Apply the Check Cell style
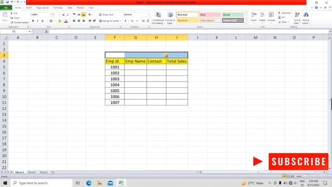 pos(233,21)
